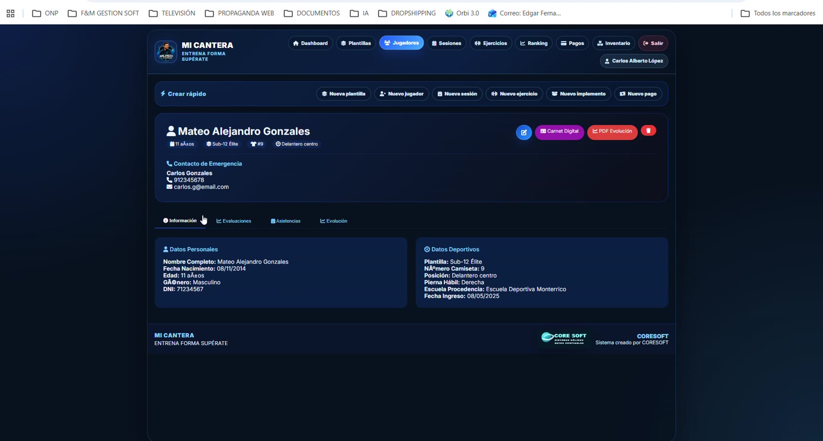Open the Pagos section
823x441 pixels.
572,43
